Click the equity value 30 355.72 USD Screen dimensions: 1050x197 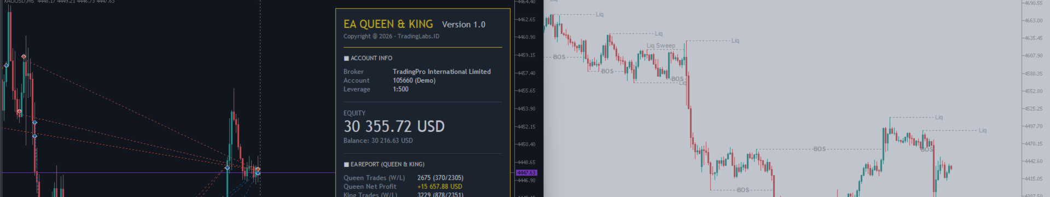pyautogui.click(x=394, y=126)
